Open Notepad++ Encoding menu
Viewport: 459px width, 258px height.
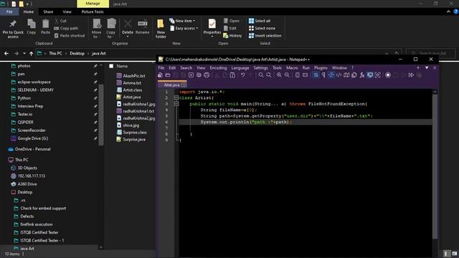click(218, 68)
